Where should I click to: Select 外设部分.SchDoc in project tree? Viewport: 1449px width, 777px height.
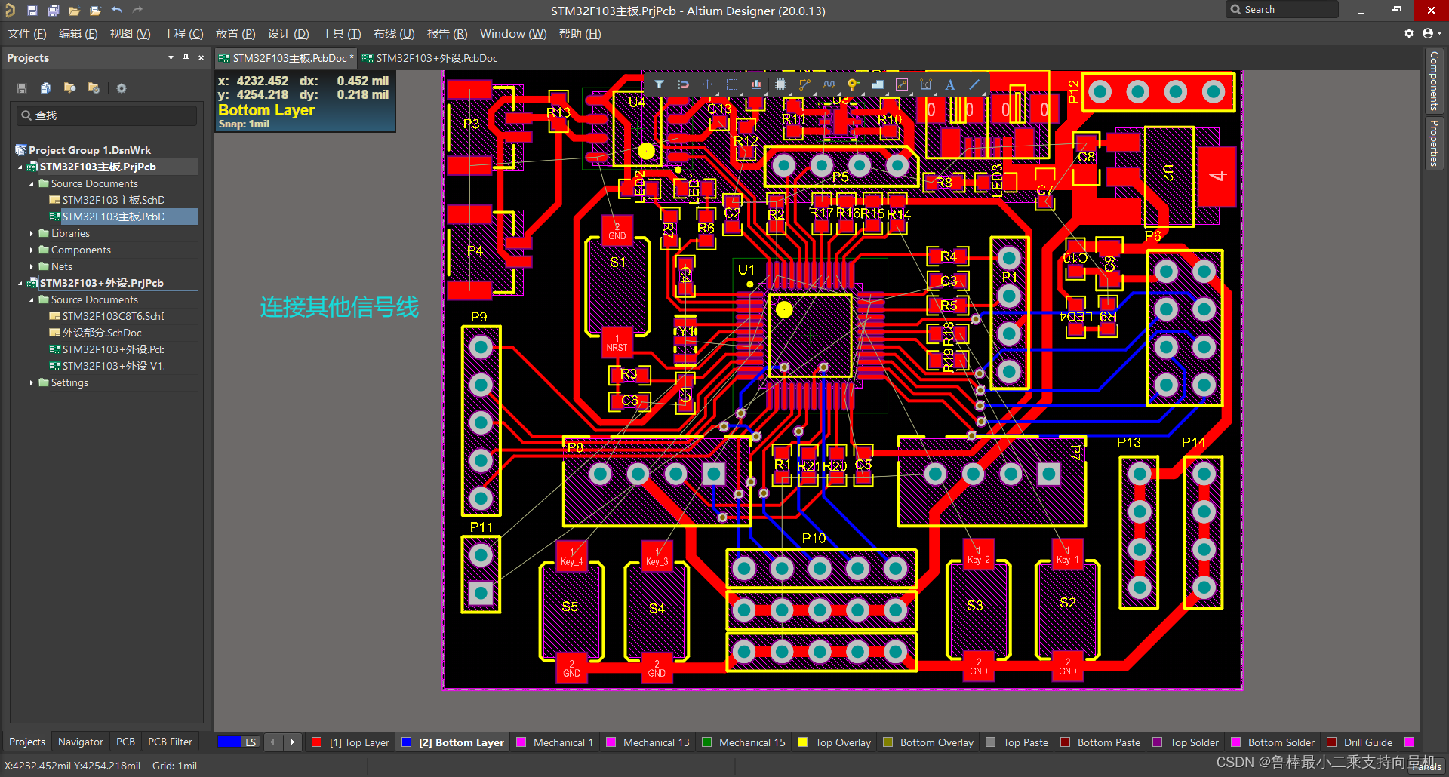point(102,333)
